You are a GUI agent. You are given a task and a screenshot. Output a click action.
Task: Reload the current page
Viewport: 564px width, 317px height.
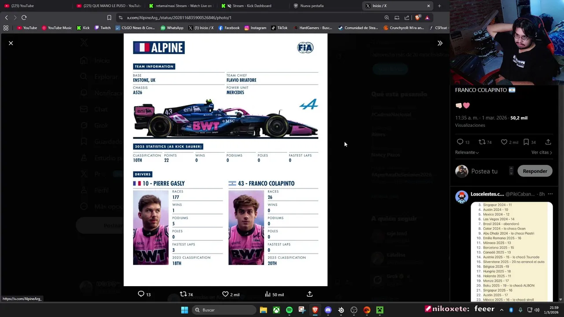(x=24, y=18)
